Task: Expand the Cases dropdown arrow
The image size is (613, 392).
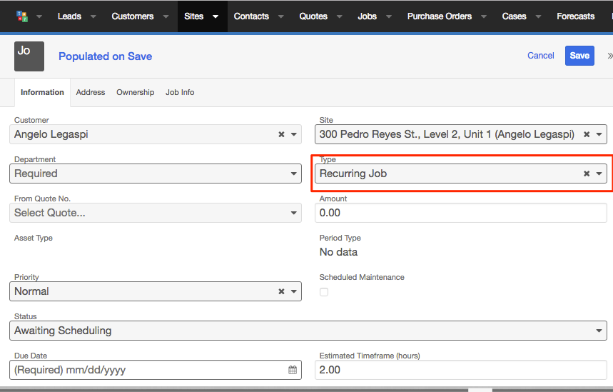Action: (x=538, y=16)
